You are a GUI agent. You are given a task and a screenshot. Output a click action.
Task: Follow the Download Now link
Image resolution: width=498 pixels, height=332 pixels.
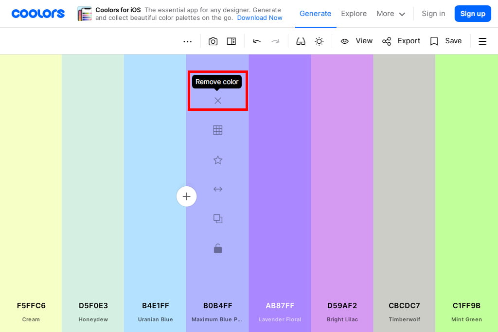click(260, 18)
